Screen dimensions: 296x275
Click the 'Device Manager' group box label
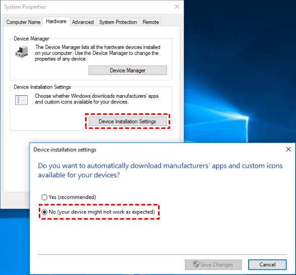pyautogui.click(x=31, y=39)
